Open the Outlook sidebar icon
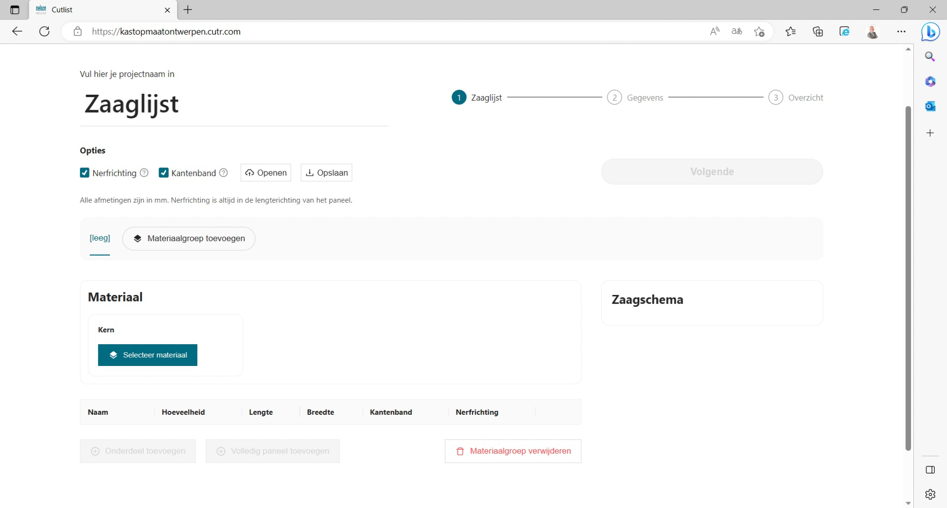The width and height of the screenshot is (947, 508). tap(930, 106)
